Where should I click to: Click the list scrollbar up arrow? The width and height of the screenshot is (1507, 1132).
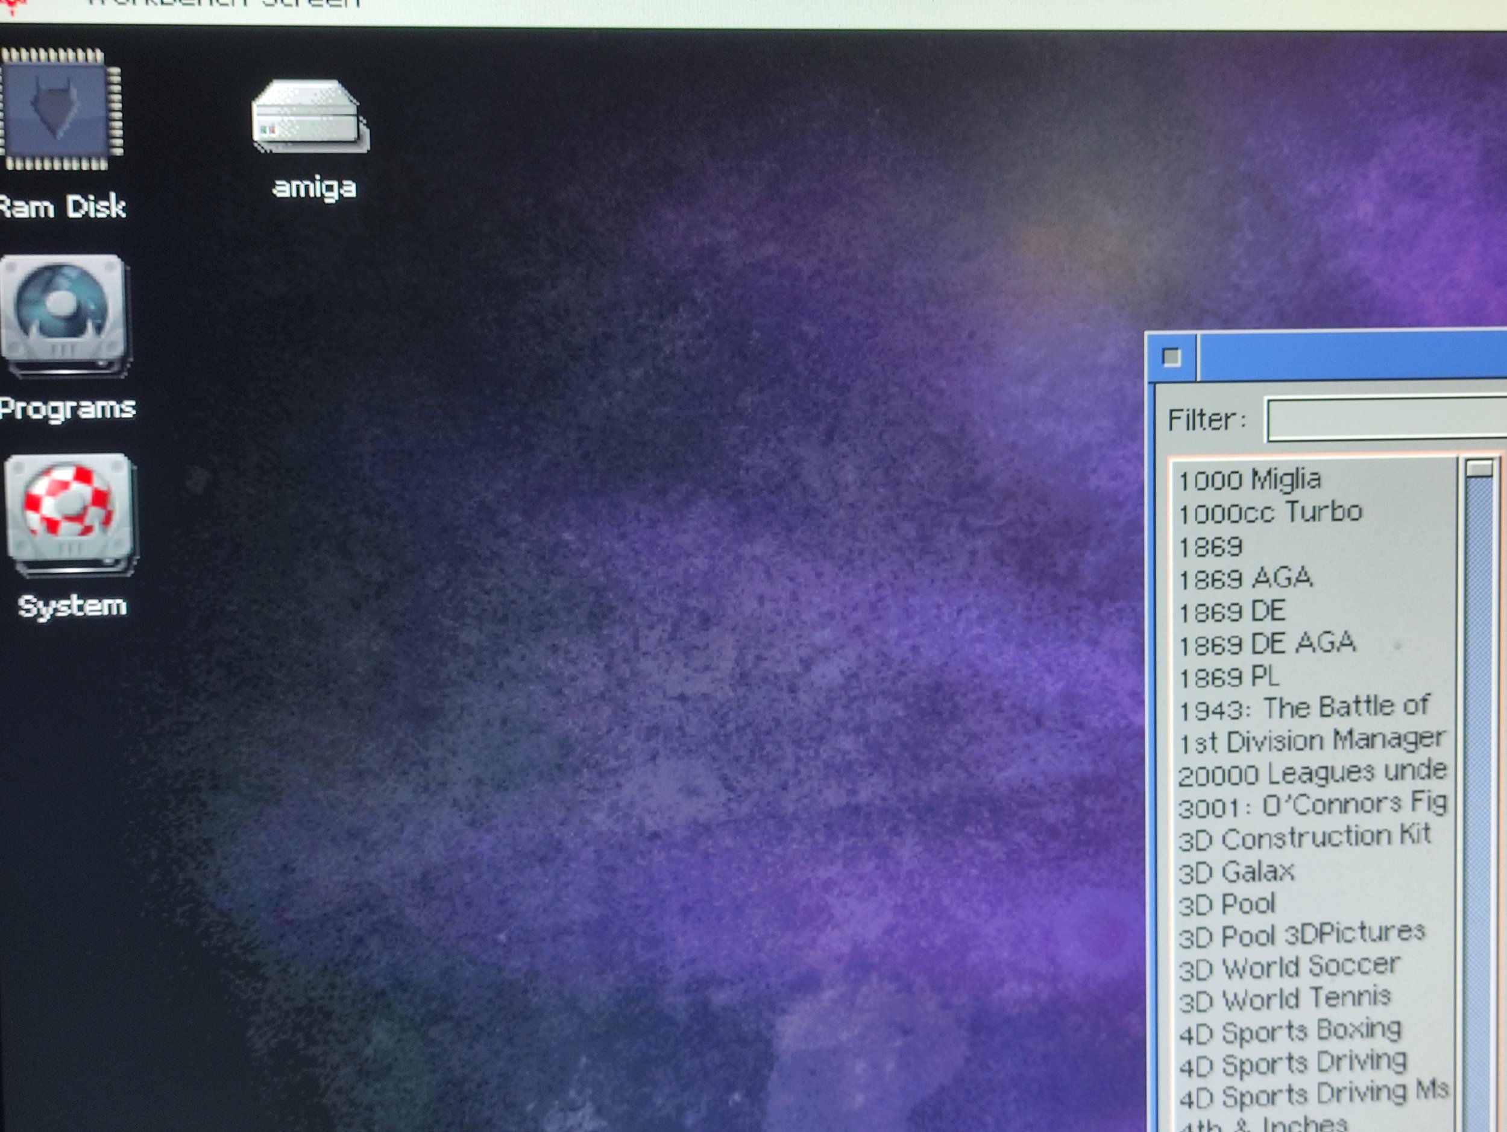coord(1480,468)
